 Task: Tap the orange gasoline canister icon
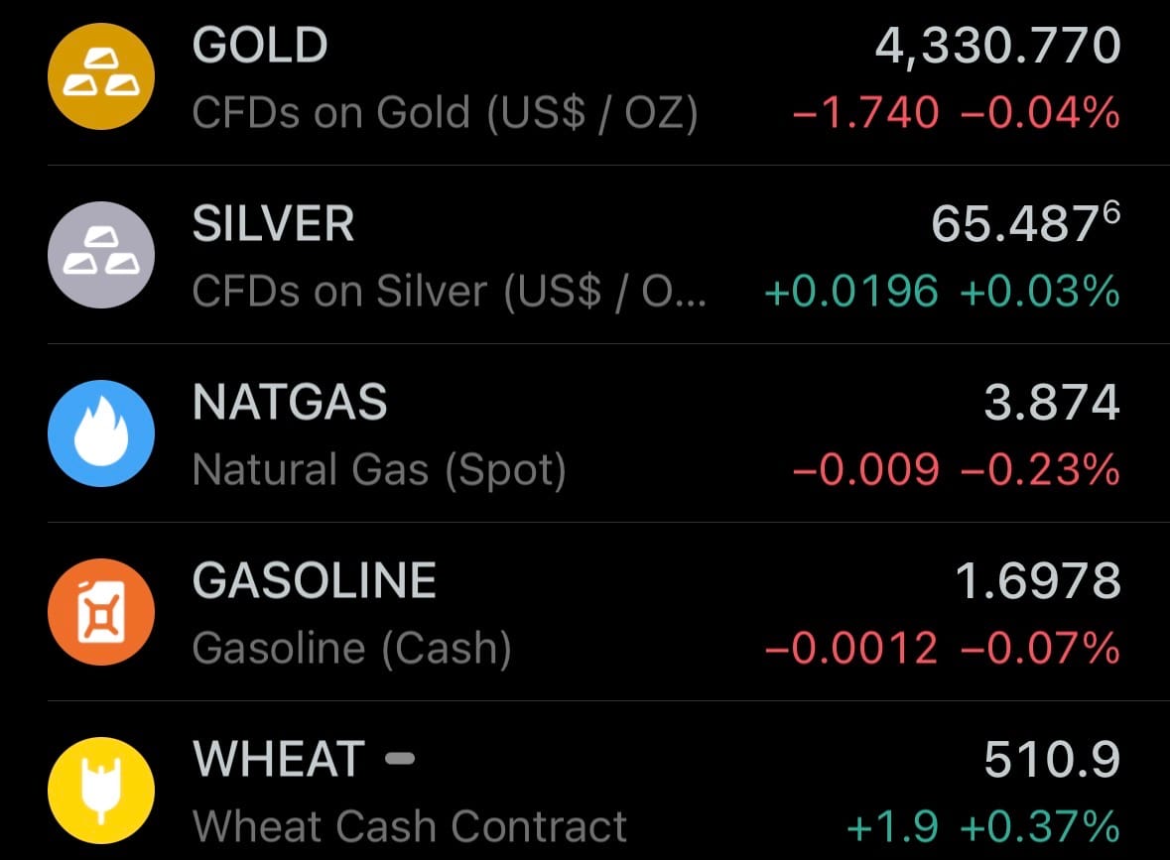(101, 612)
